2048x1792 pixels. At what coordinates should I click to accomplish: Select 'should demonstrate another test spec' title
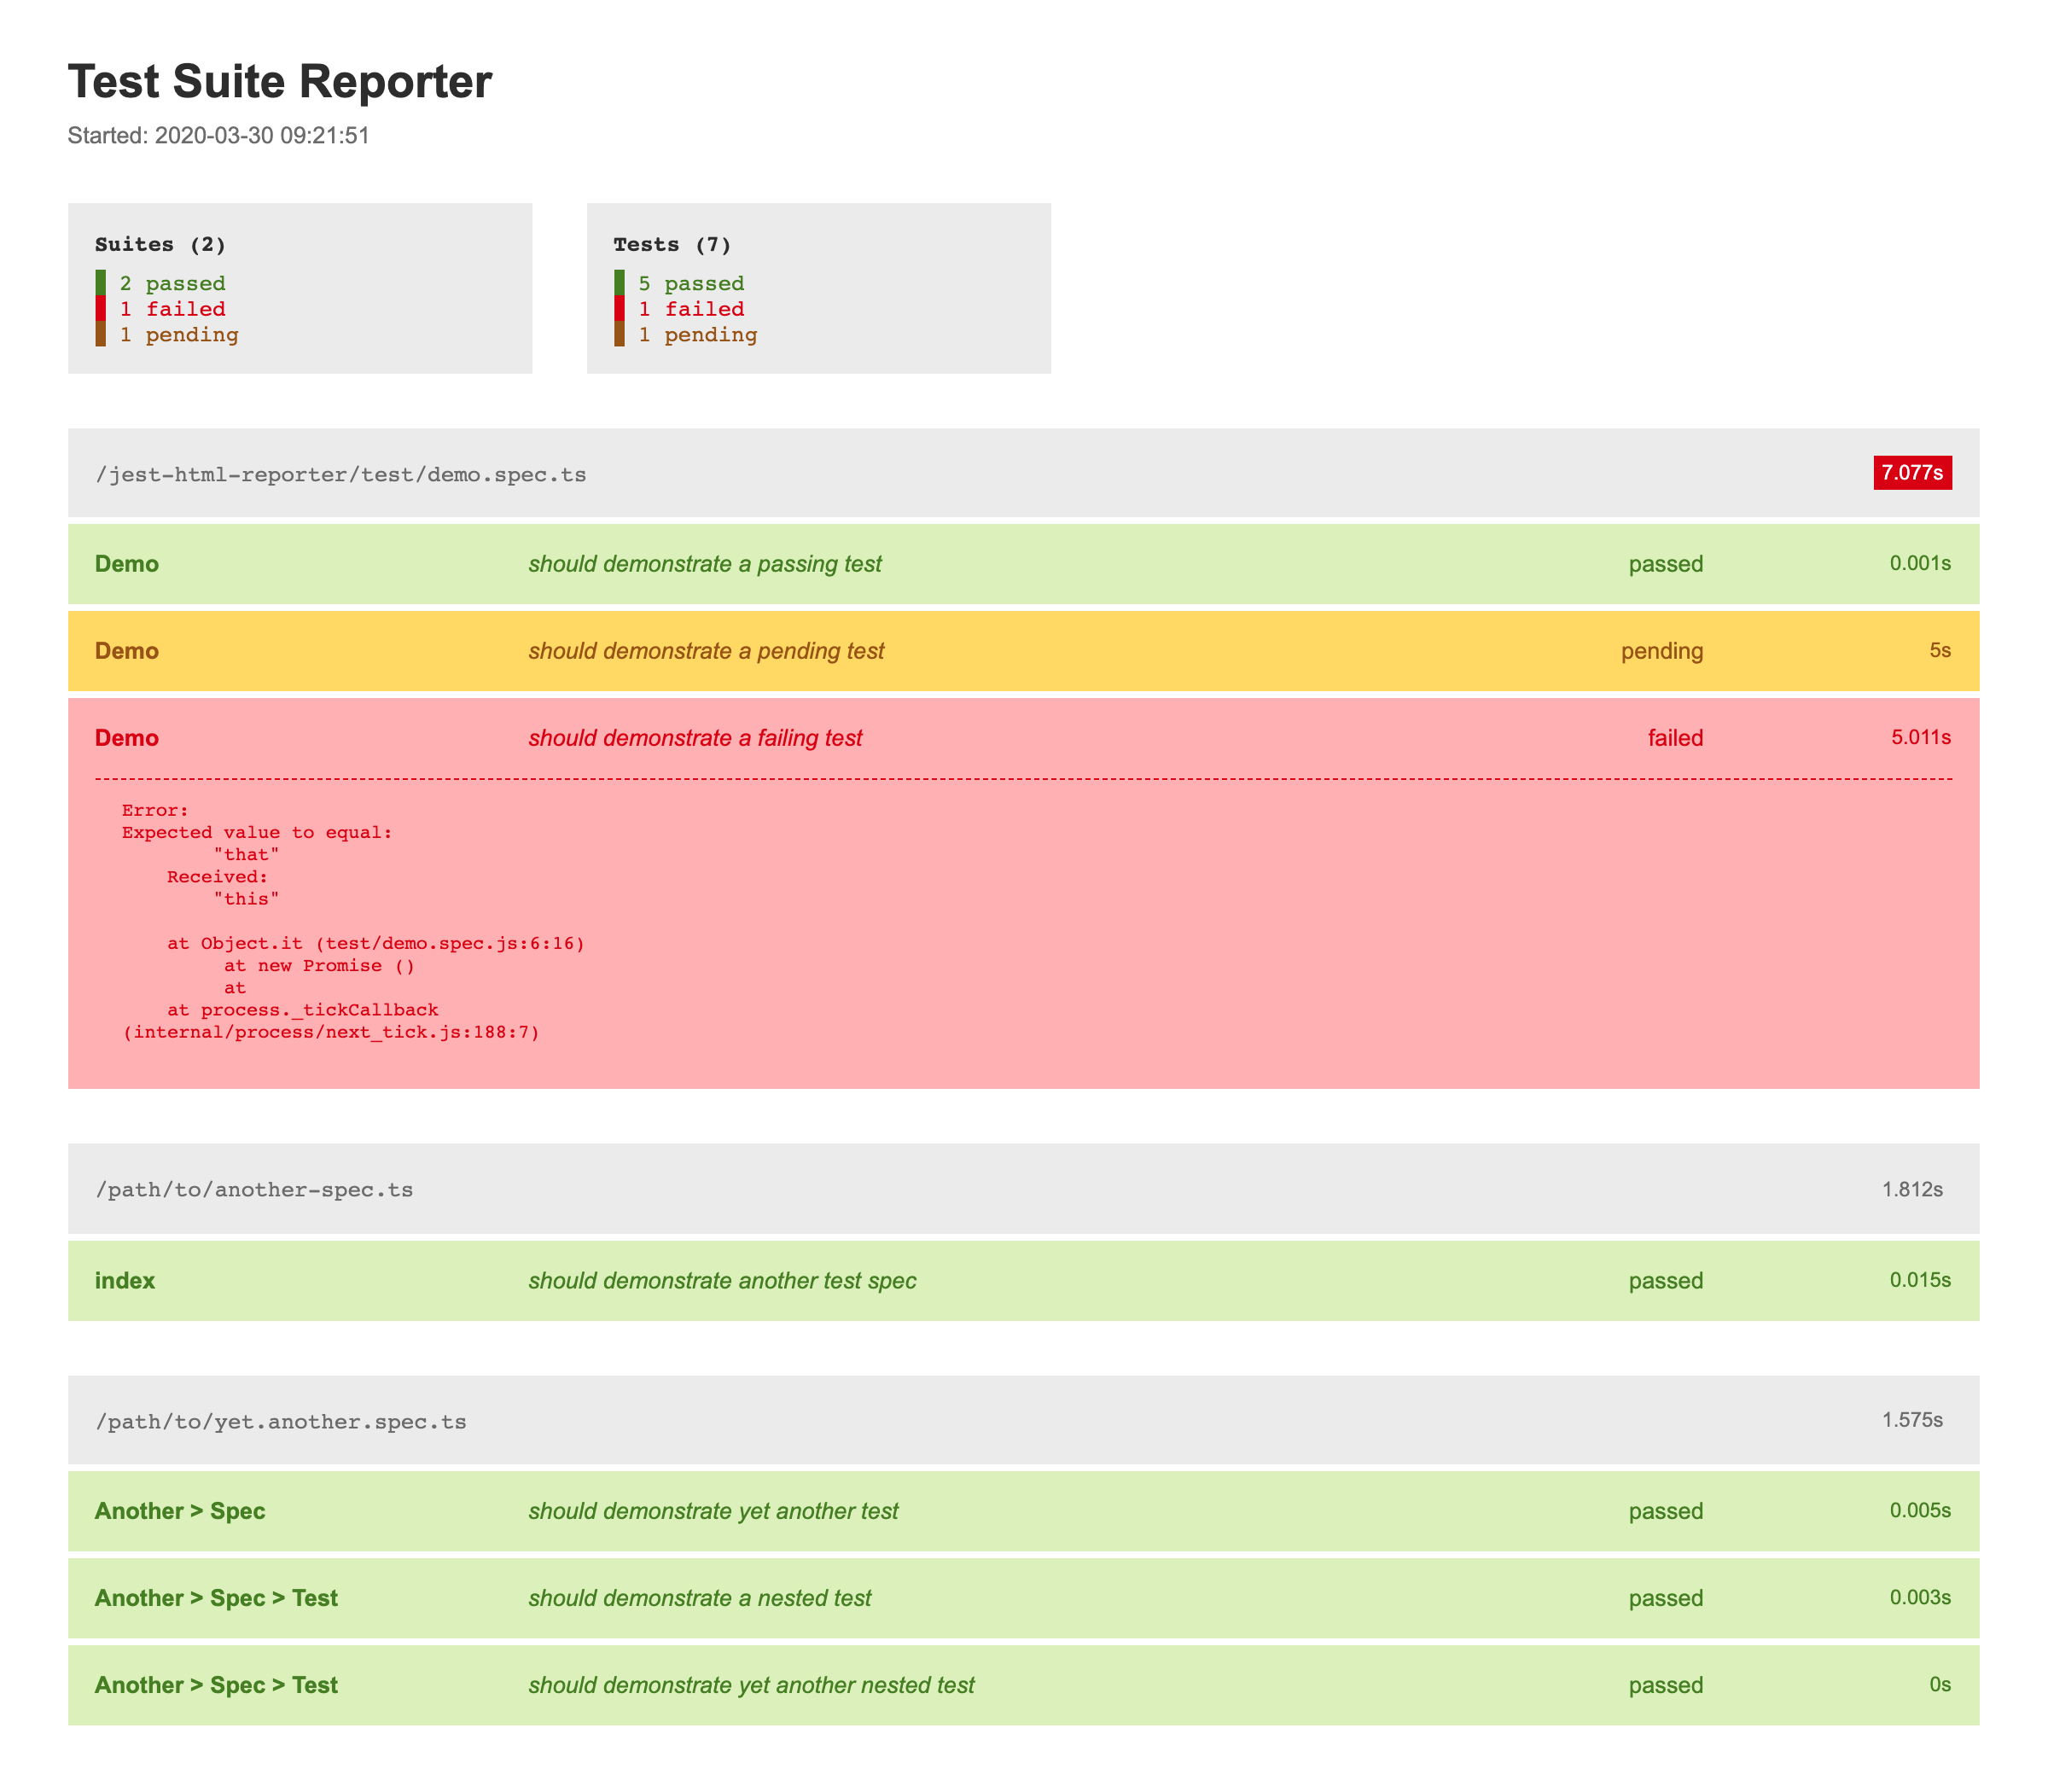click(x=722, y=1281)
